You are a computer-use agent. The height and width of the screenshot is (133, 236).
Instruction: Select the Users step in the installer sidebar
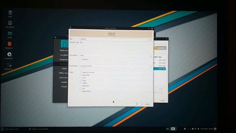[64, 68]
